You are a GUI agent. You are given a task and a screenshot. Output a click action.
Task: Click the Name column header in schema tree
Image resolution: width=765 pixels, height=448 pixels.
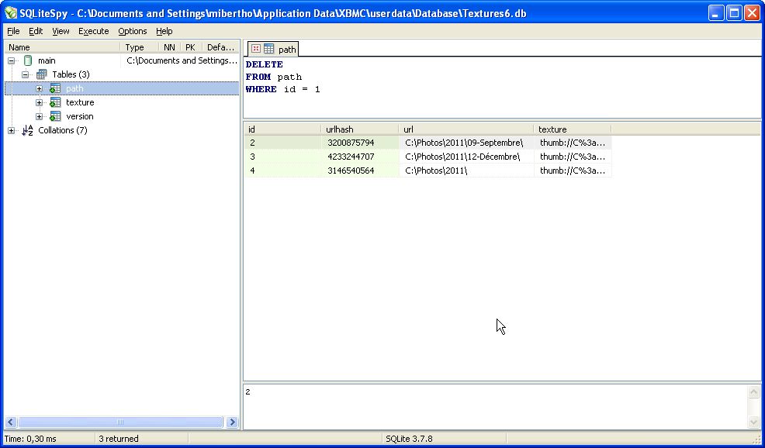pyautogui.click(x=62, y=47)
